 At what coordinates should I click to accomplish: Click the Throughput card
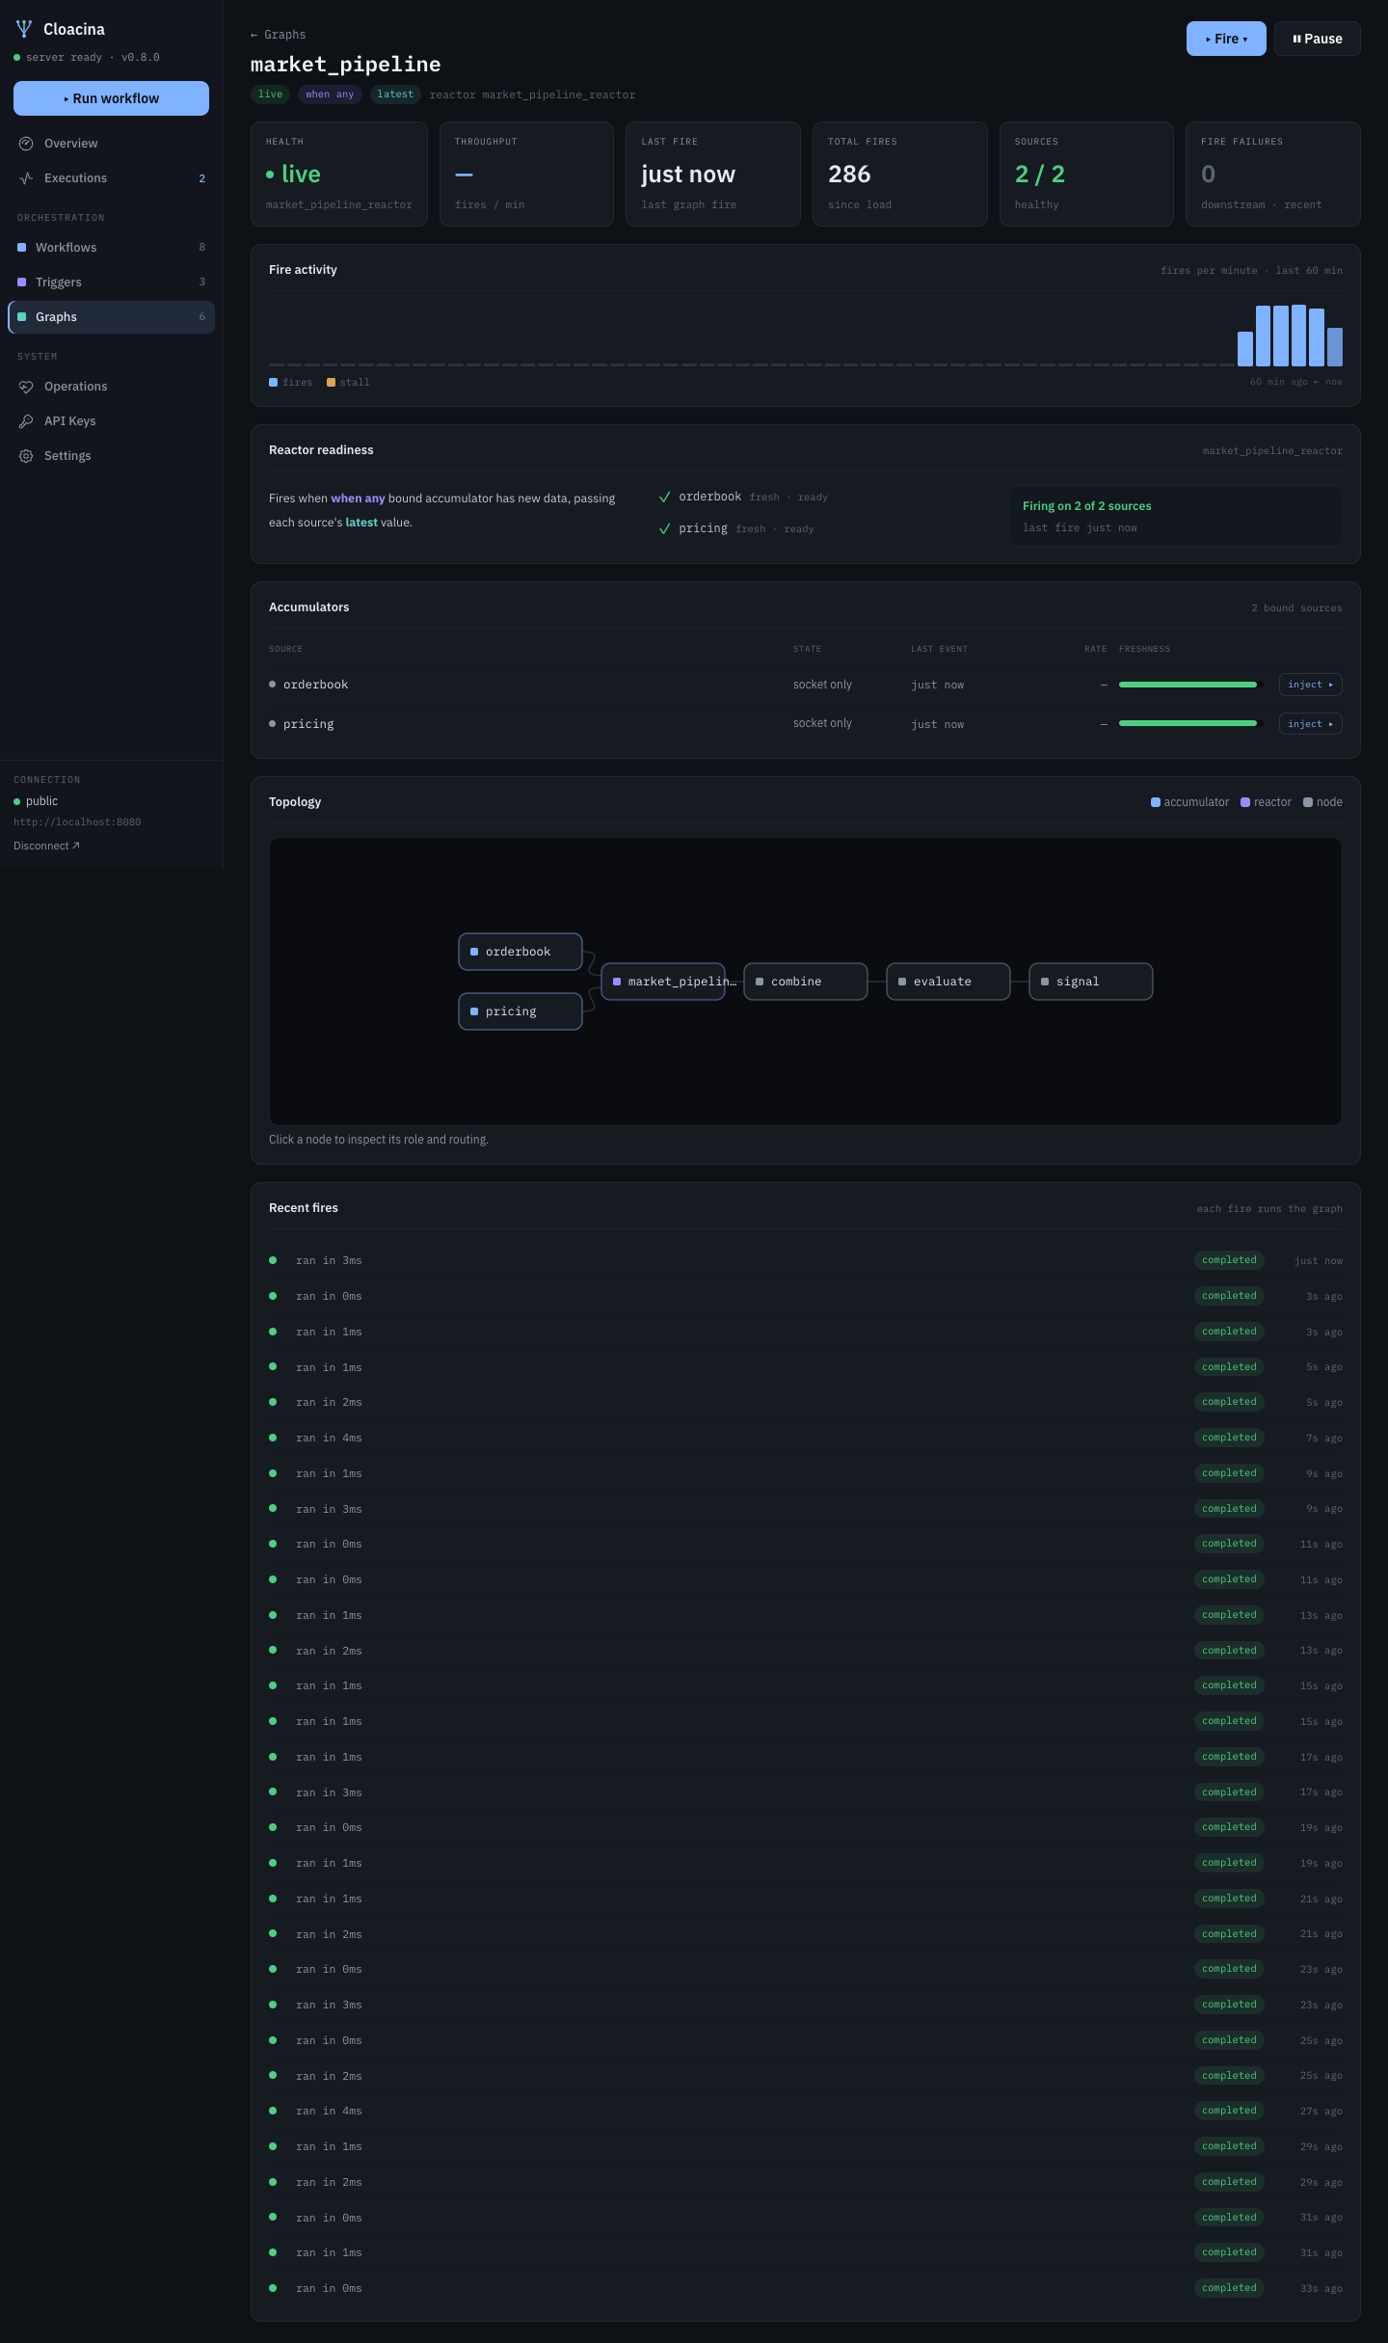point(526,175)
